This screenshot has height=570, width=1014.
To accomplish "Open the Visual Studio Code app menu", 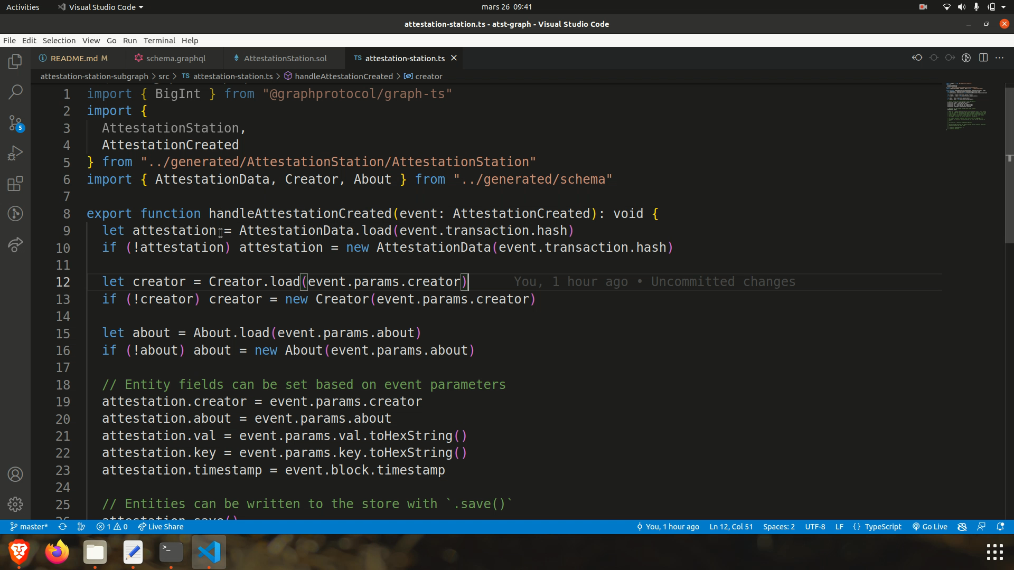I will 100,7.
